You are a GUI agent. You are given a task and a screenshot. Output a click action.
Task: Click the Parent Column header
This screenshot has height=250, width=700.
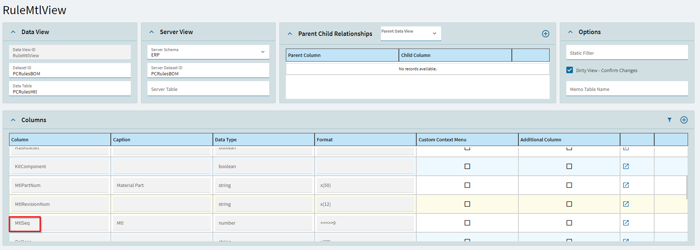pyautogui.click(x=342, y=55)
